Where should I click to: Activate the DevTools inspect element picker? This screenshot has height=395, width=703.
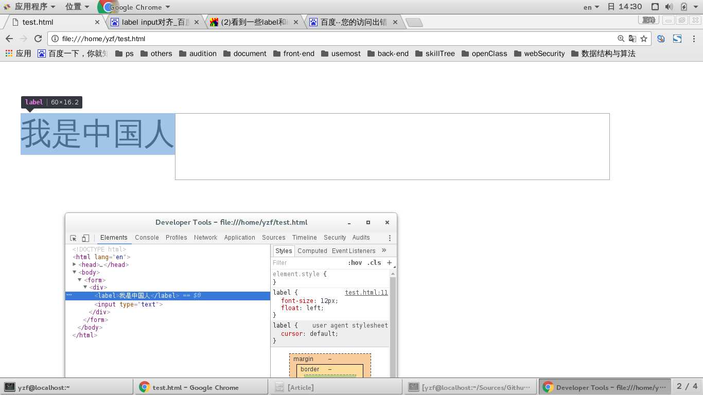coord(73,238)
